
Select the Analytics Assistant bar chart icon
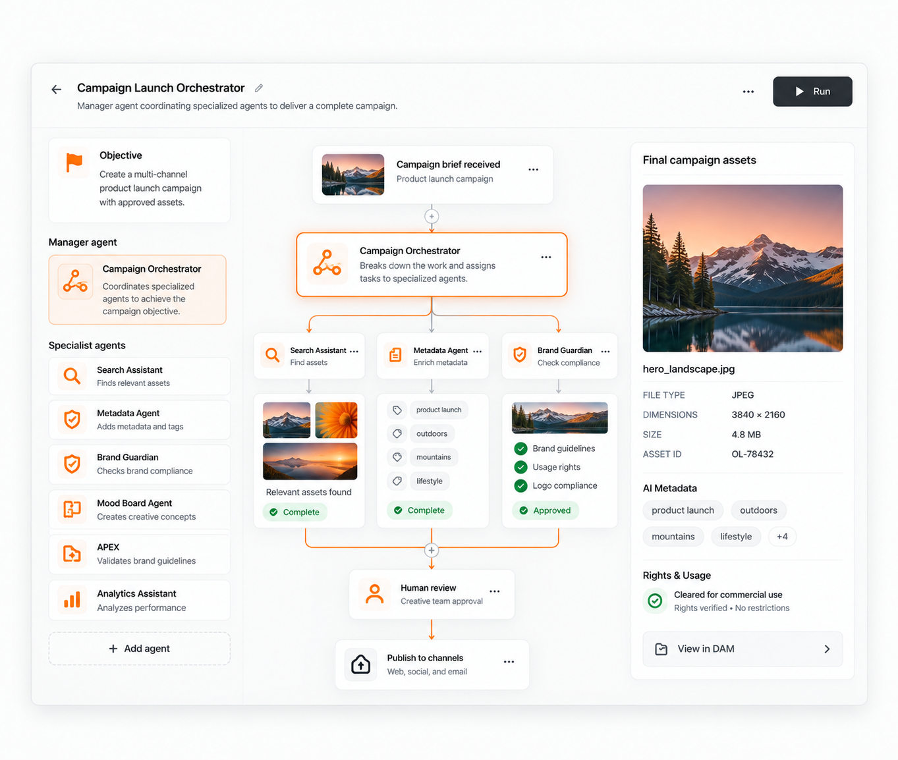tap(72, 600)
